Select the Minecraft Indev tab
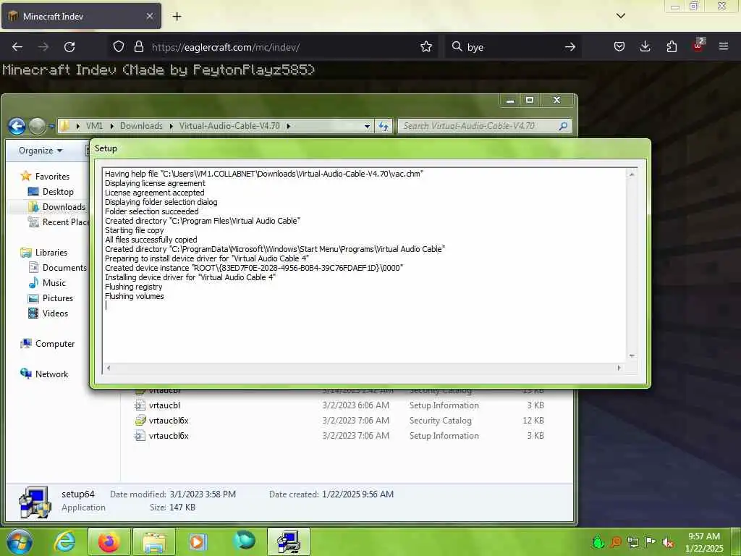Image resolution: width=741 pixels, height=556 pixels. coord(81,16)
